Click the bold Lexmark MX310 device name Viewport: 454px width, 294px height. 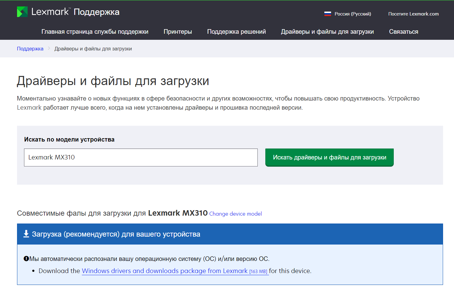[178, 213]
